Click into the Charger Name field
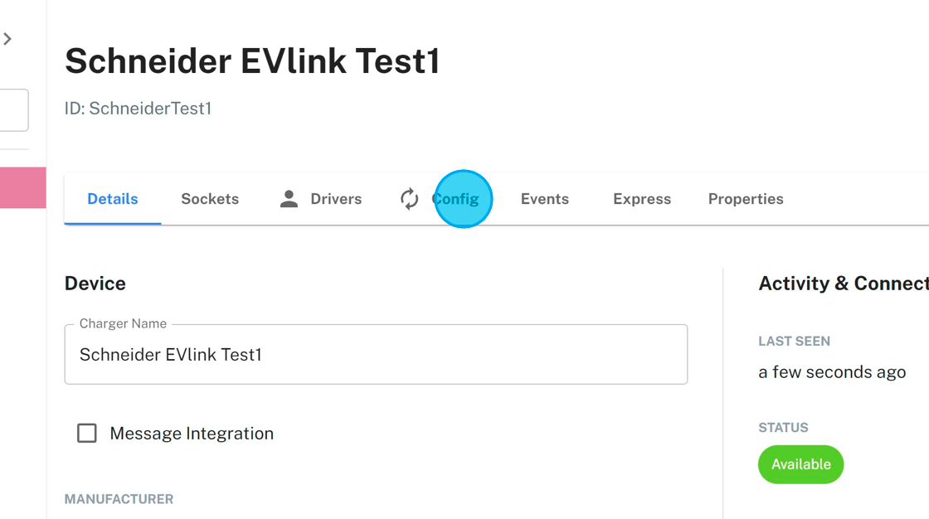This screenshot has height=519, width=929. click(x=376, y=355)
